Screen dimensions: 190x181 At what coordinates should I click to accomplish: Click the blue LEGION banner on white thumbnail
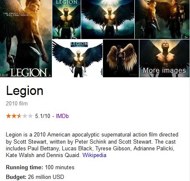[x=79, y=44]
